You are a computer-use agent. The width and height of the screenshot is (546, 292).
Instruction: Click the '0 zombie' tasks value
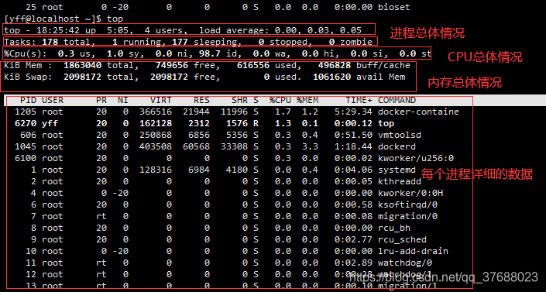pos(351,42)
